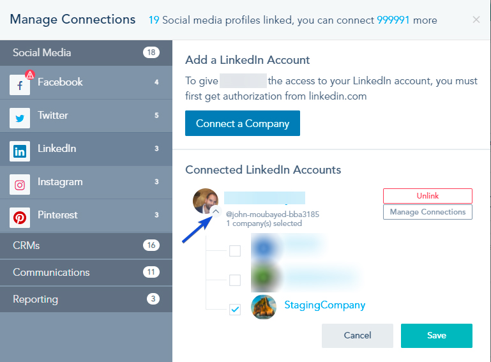Click the LinkedIn logo icon
491x362 pixels.
[20, 151]
